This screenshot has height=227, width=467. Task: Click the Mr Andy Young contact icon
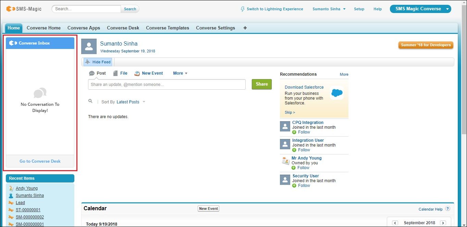tap(285, 161)
